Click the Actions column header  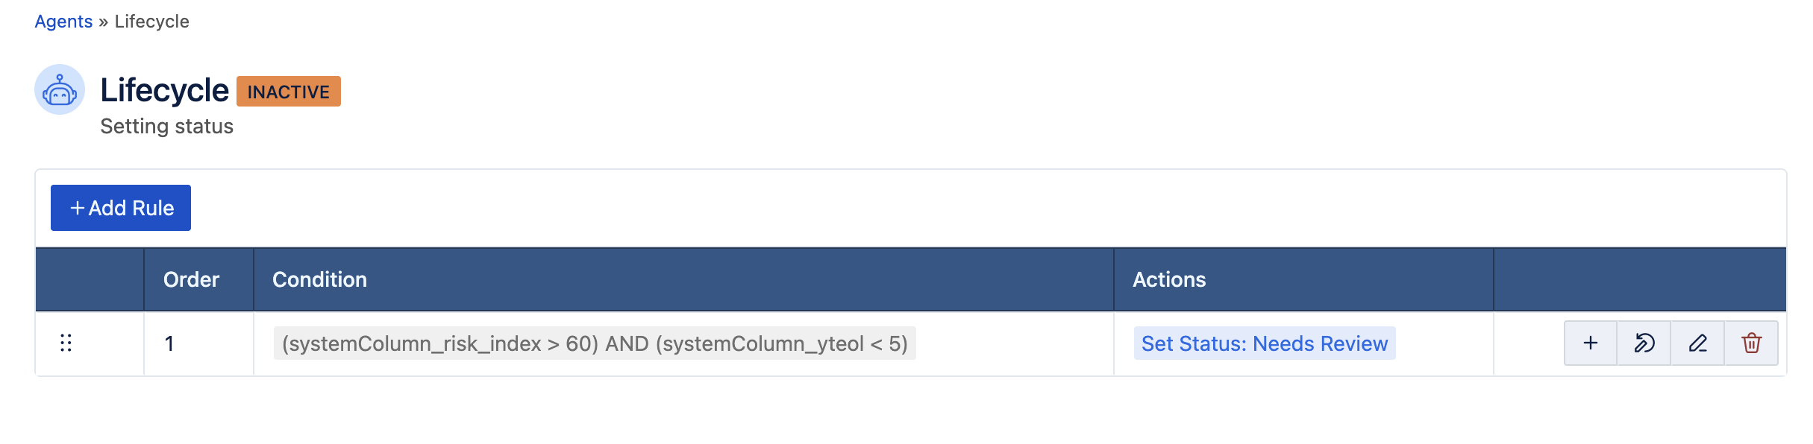tap(1168, 279)
